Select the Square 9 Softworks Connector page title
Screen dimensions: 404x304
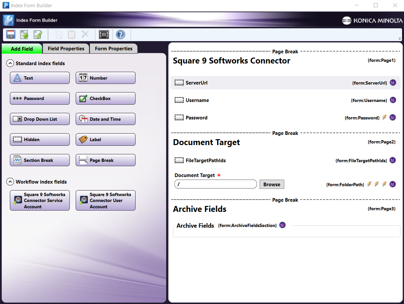[232, 61]
